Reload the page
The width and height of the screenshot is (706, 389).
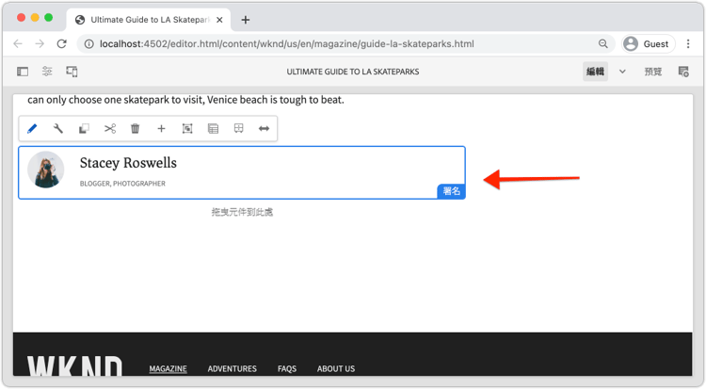[x=62, y=43]
